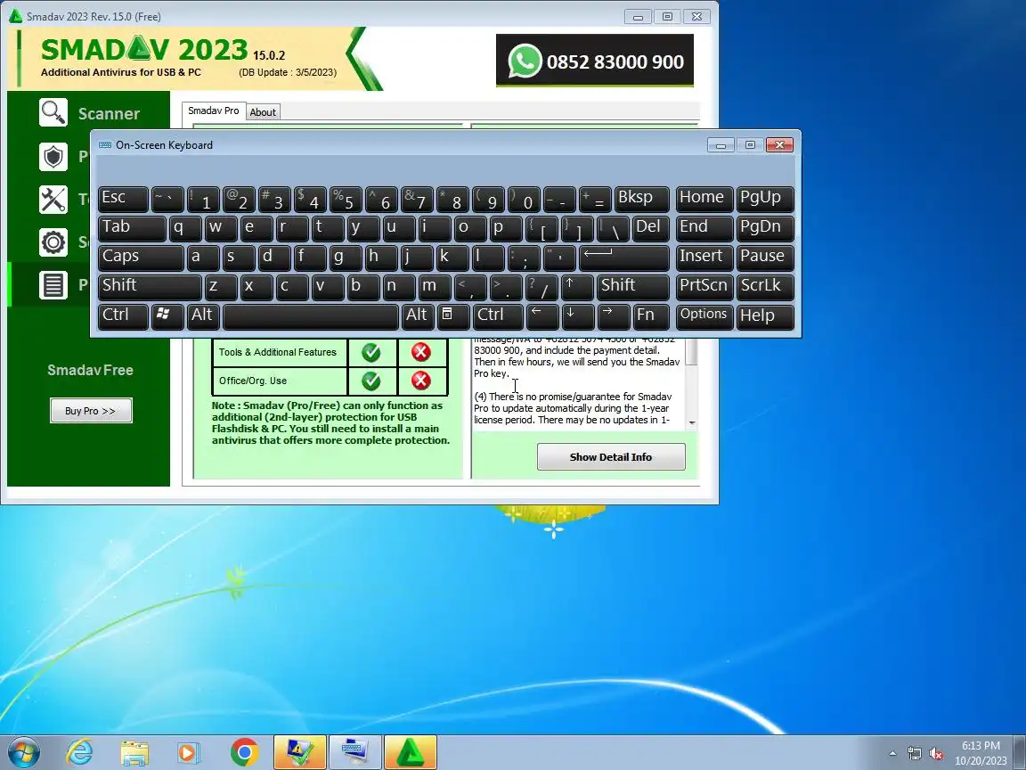The image size is (1026, 770).
Task: Switch to the About tab
Action: click(x=263, y=112)
